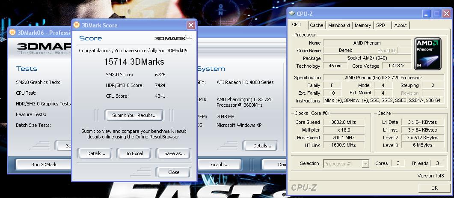
Task: Click the 3DMark Score window title icon
Action: coord(77,25)
